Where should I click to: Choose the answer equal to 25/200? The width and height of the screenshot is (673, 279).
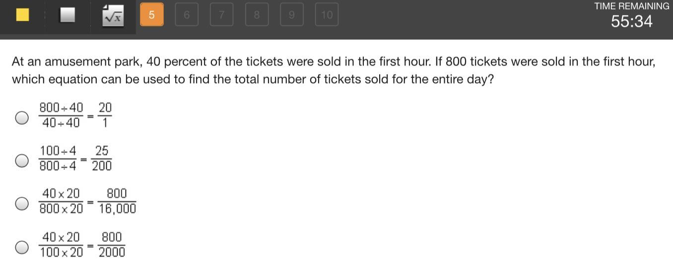pos(21,161)
